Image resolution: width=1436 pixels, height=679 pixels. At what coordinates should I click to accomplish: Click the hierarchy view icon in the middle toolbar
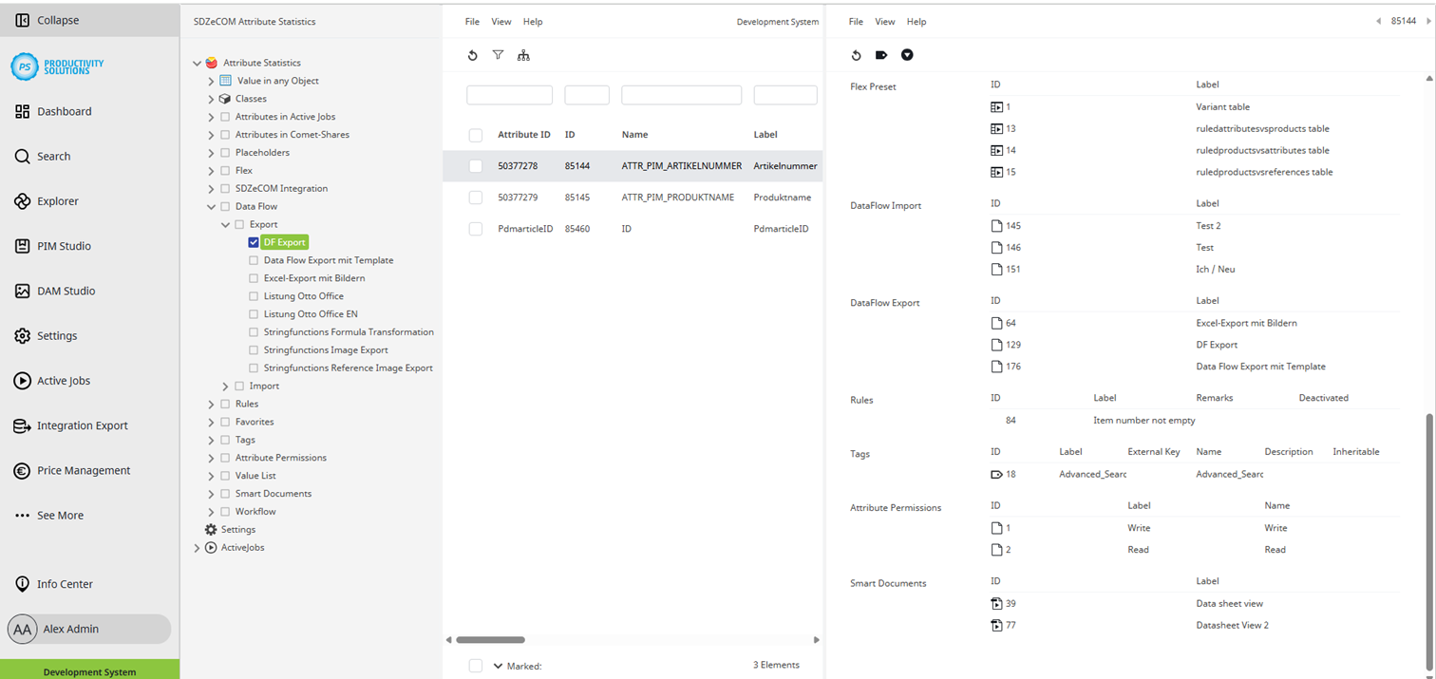(523, 55)
